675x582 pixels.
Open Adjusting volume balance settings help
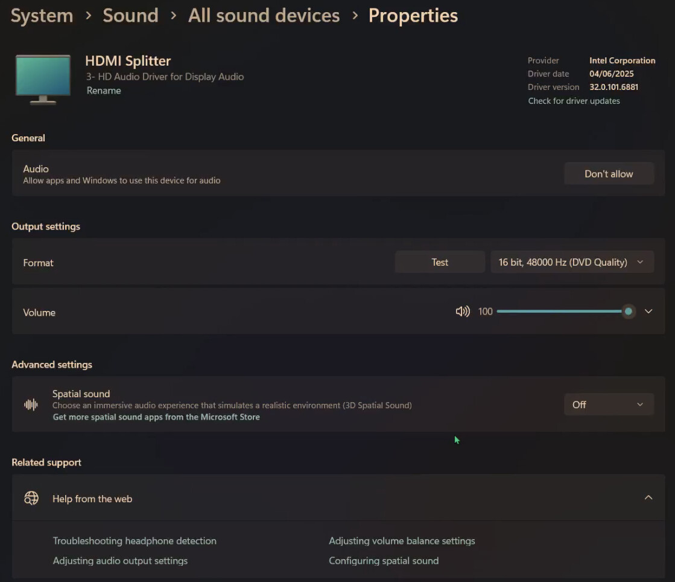tap(402, 541)
